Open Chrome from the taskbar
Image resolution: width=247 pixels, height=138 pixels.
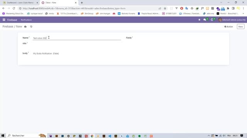(x=92, y=136)
